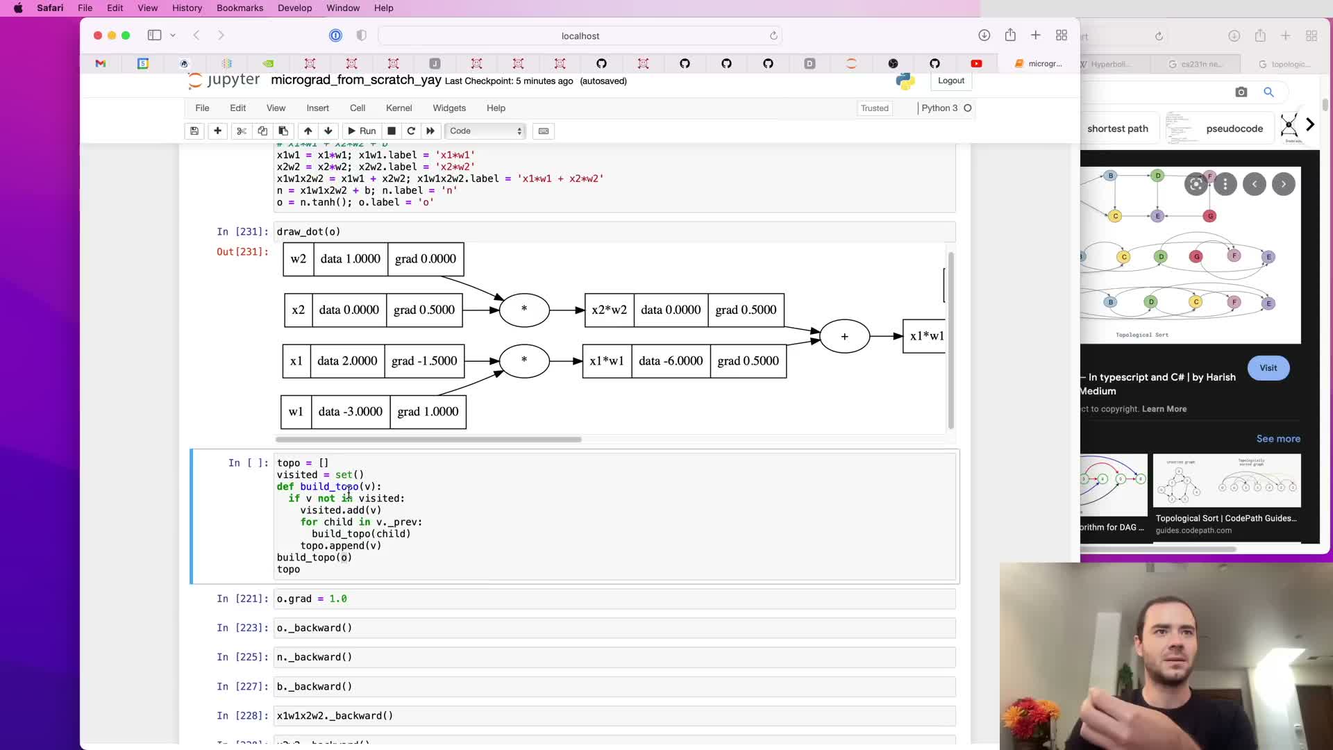
Task: Toggle the Trusted notebook indicator
Action: [874, 108]
